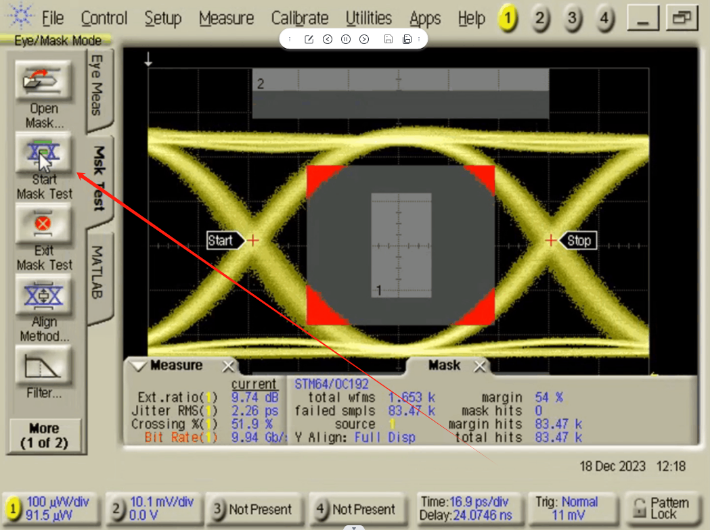Open the Calibrate menu
This screenshot has height=530, width=710.
(299, 19)
